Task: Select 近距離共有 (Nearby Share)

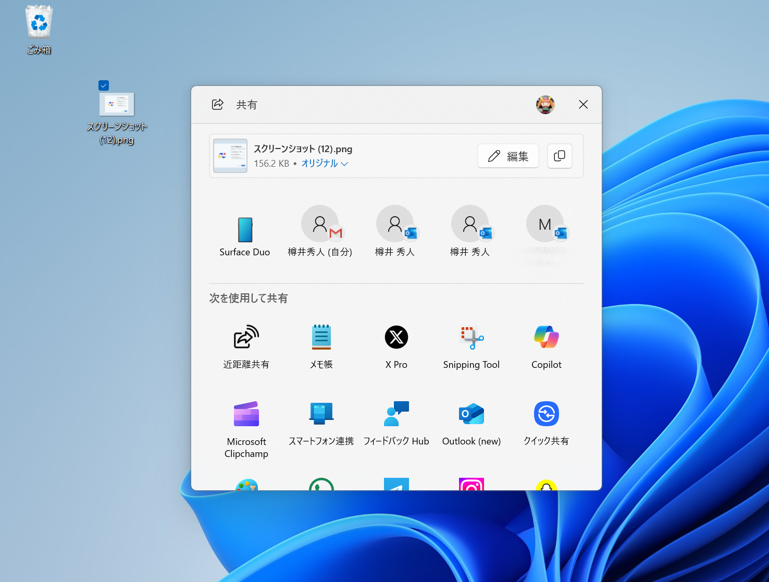Action: (x=246, y=344)
